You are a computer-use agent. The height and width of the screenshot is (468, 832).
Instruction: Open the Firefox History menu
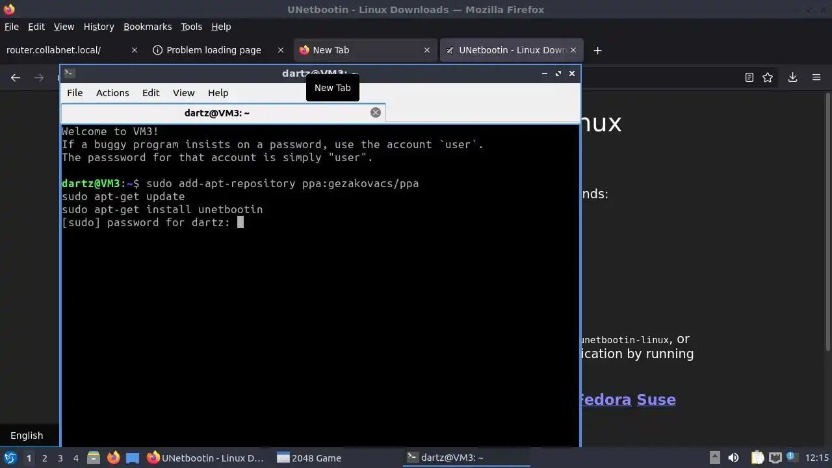99,27
